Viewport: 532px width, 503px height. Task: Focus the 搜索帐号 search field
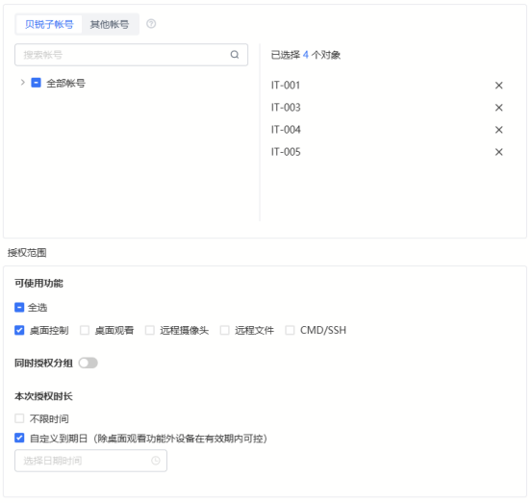[x=131, y=55]
